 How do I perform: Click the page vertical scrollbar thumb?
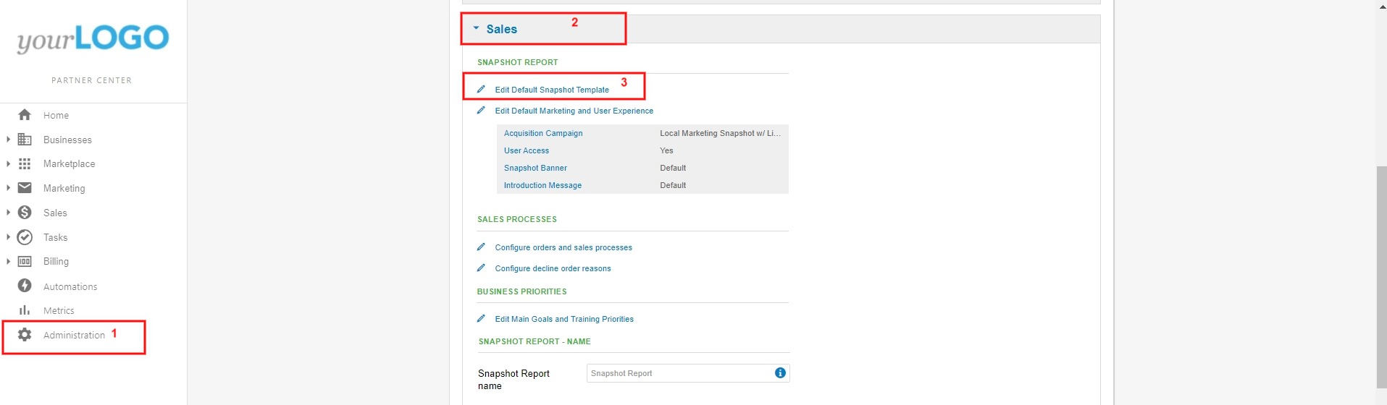tap(1381, 277)
